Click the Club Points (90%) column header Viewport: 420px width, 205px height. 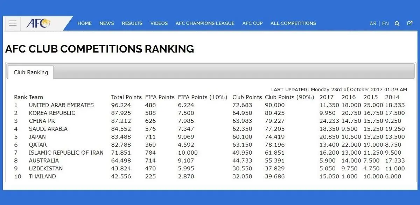pos(289,97)
